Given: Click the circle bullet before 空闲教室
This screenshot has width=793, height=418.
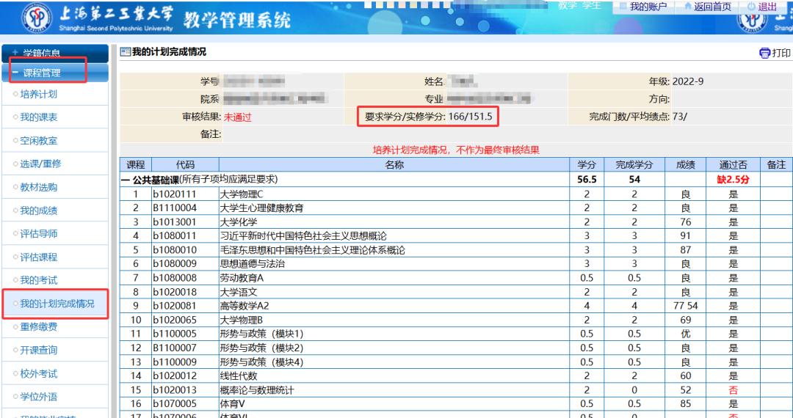Looking at the screenshot, I should pos(15,141).
